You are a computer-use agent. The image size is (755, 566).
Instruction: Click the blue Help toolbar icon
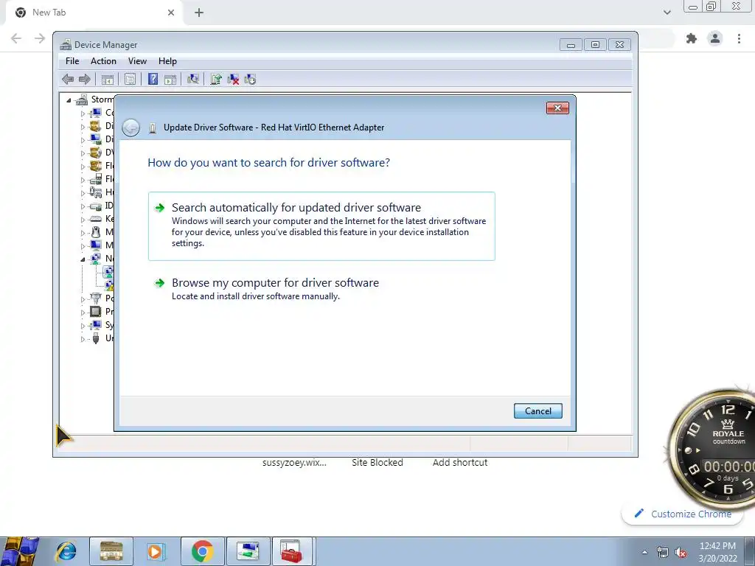point(153,79)
